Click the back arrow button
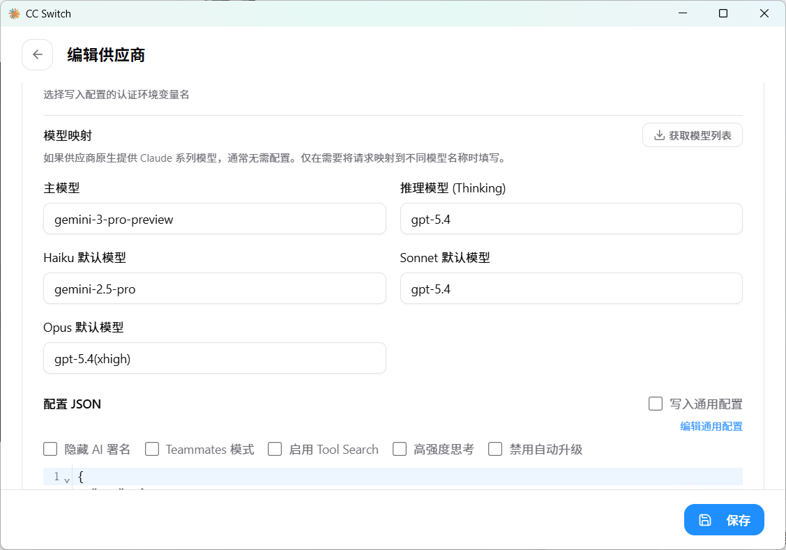The height and width of the screenshot is (550, 786). pyautogui.click(x=38, y=55)
